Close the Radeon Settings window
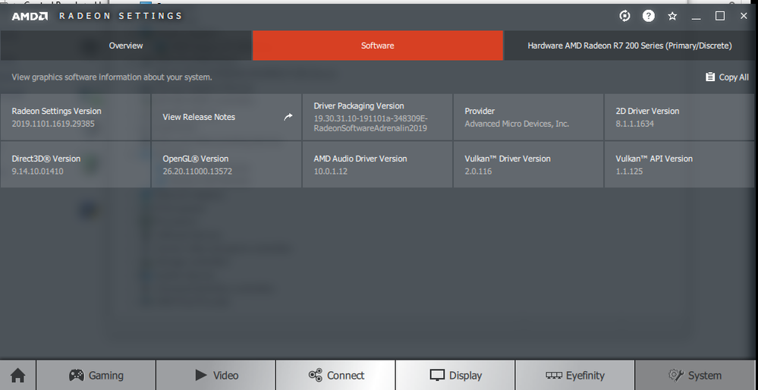The height and width of the screenshot is (390, 758). 744,16
